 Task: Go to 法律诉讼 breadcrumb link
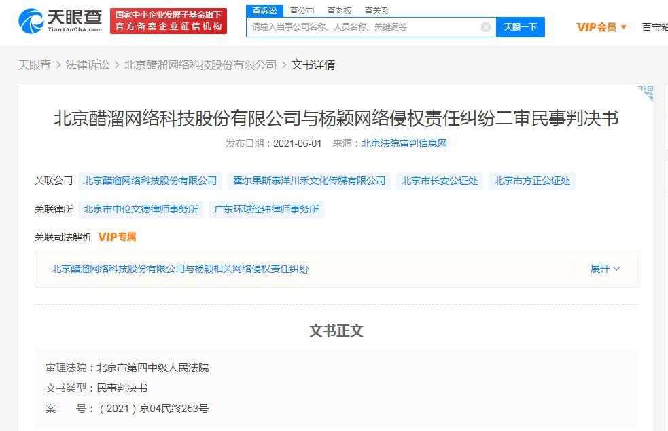point(88,64)
